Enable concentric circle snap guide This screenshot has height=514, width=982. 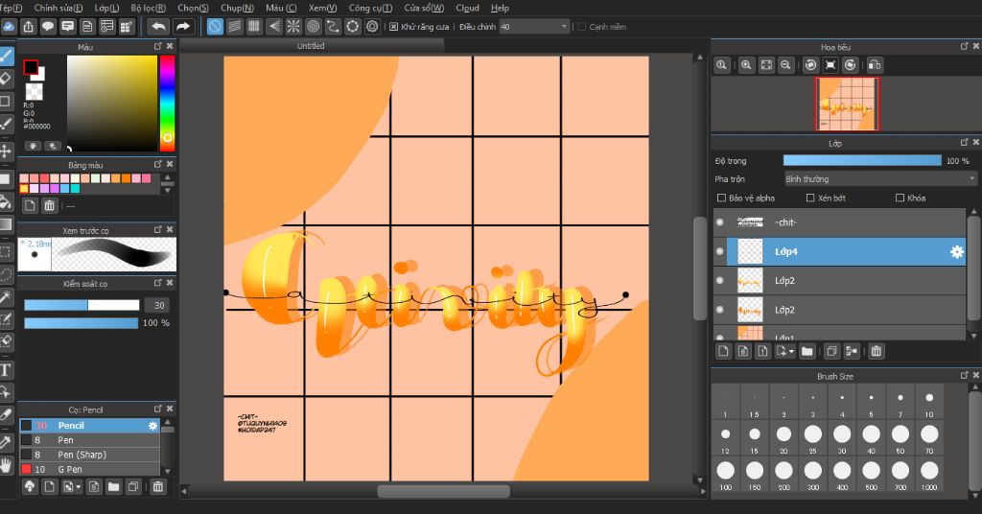[314, 26]
